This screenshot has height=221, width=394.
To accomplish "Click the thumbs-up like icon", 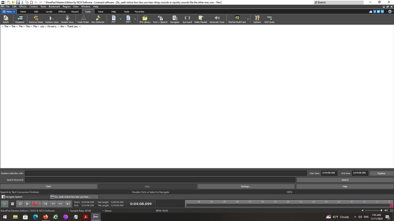I will coord(371,12).
